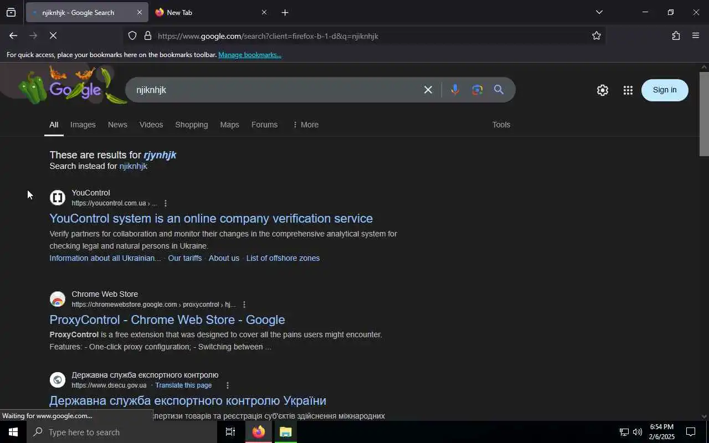Screen dimensions: 709x443
Task: Select the All results tab
Action: point(54,125)
